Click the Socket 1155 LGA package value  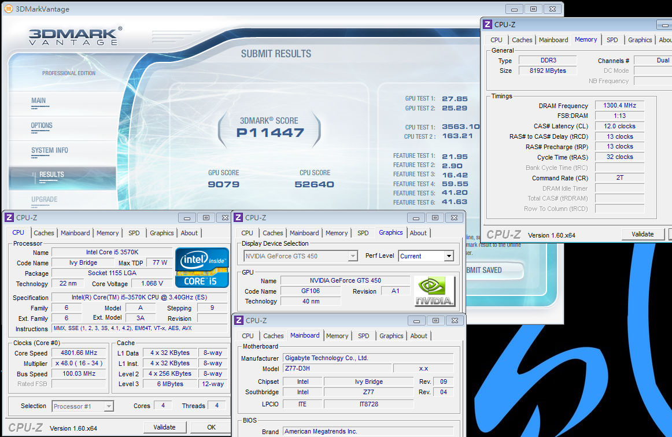click(x=112, y=273)
